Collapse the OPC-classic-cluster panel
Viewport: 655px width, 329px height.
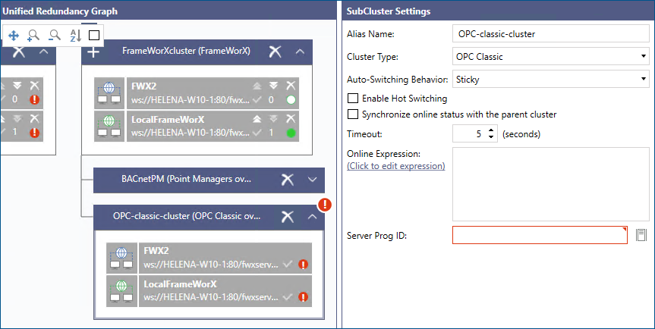[312, 217]
